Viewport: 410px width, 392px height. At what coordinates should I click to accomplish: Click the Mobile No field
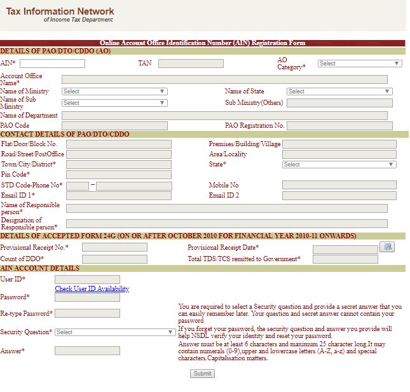(339, 186)
